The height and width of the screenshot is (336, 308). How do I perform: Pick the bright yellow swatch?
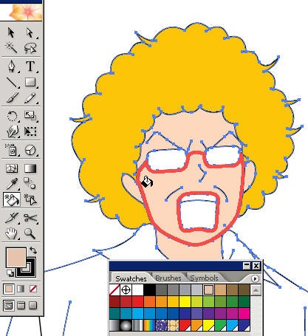tap(185, 301)
